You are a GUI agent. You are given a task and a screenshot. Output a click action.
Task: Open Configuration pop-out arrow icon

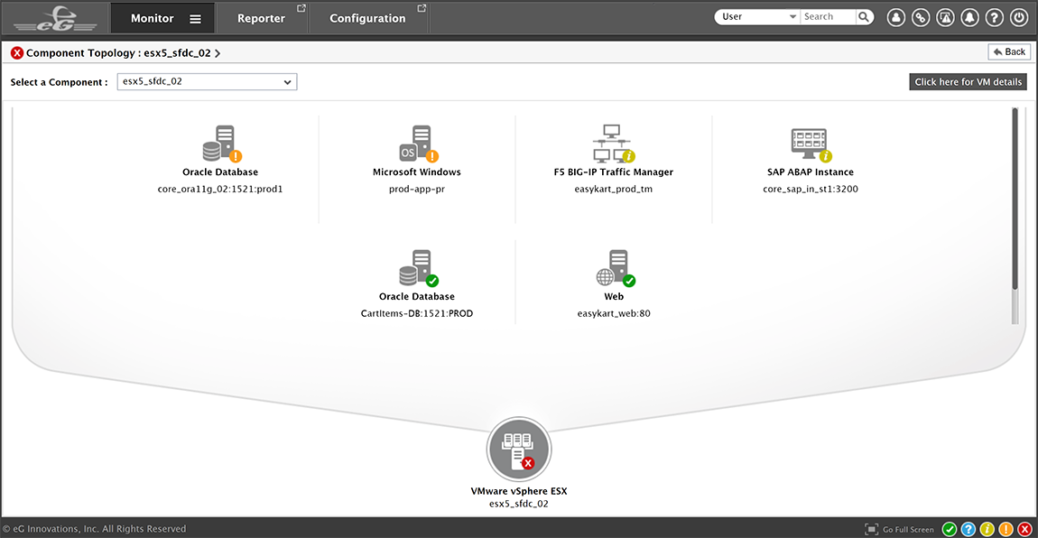click(422, 9)
